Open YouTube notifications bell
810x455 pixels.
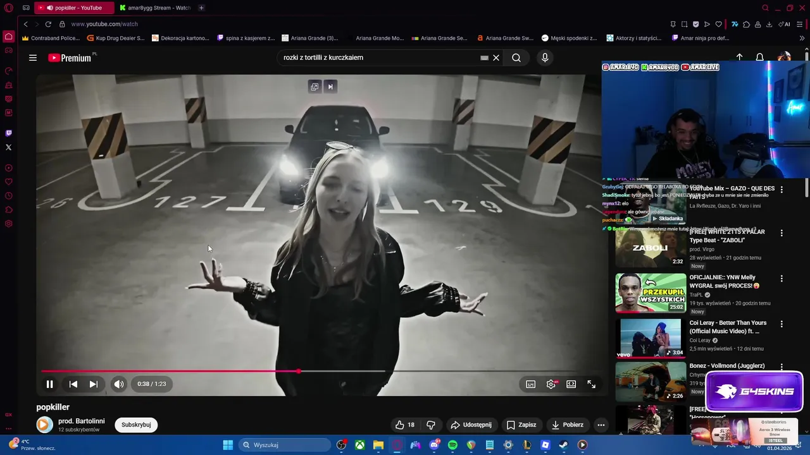point(759,58)
